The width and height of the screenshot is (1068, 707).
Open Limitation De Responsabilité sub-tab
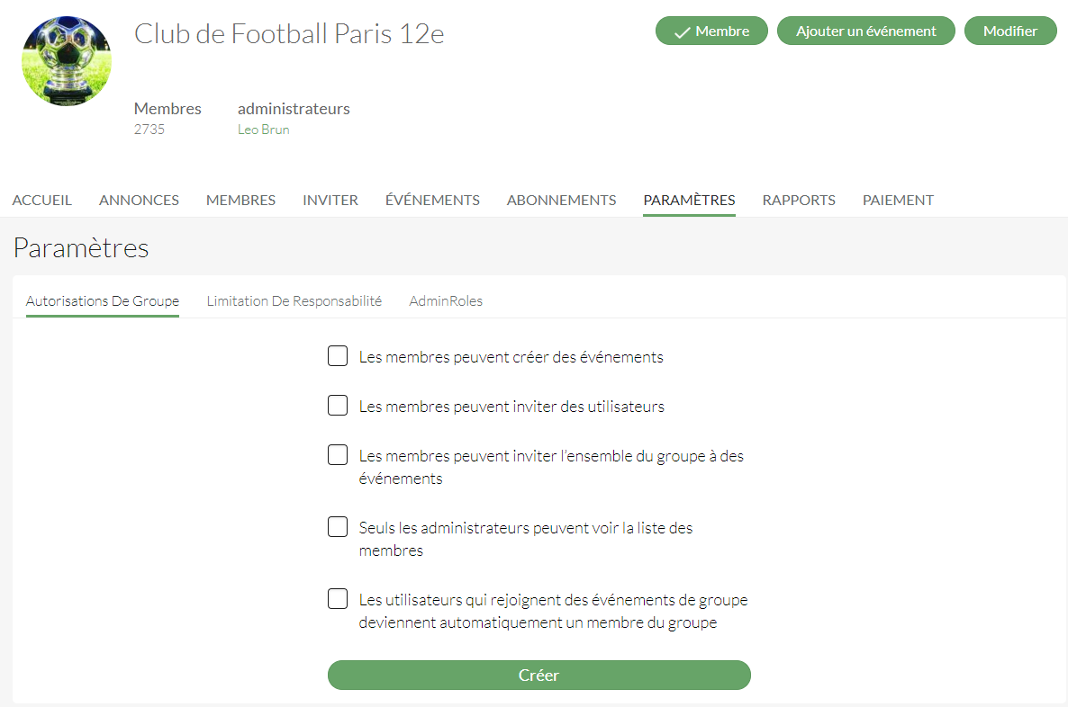click(294, 300)
